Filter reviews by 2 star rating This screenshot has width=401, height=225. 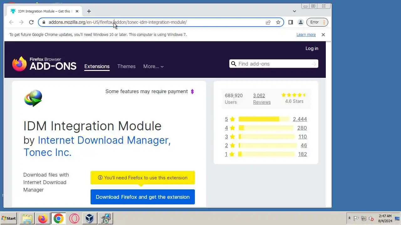pos(230,145)
